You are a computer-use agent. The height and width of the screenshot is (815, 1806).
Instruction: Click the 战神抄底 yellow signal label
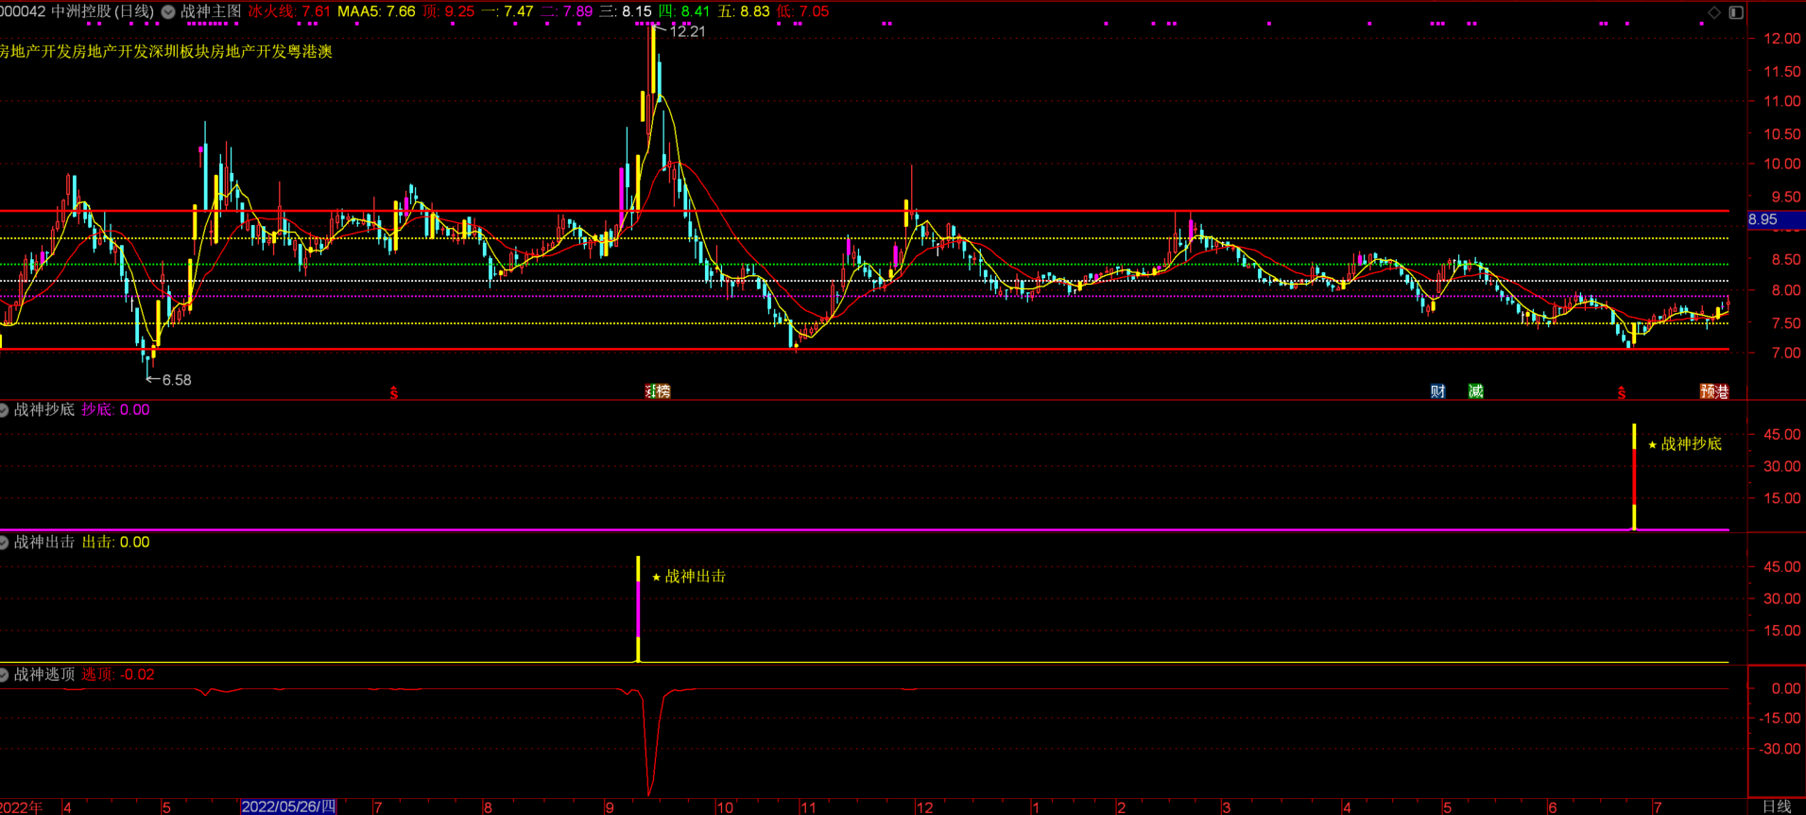(x=1691, y=443)
